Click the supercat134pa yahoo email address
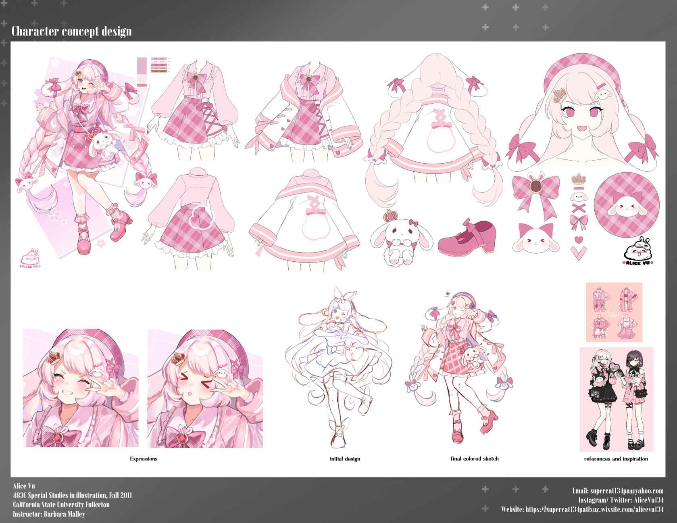This screenshot has width=677, height=523. click(x=617, y=491)
